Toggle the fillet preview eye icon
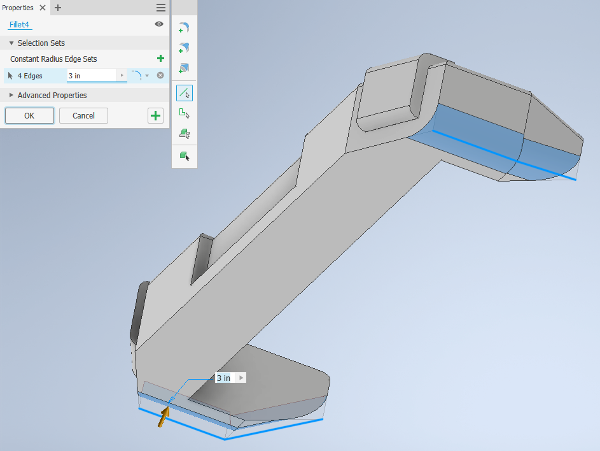 pos(159,24)
